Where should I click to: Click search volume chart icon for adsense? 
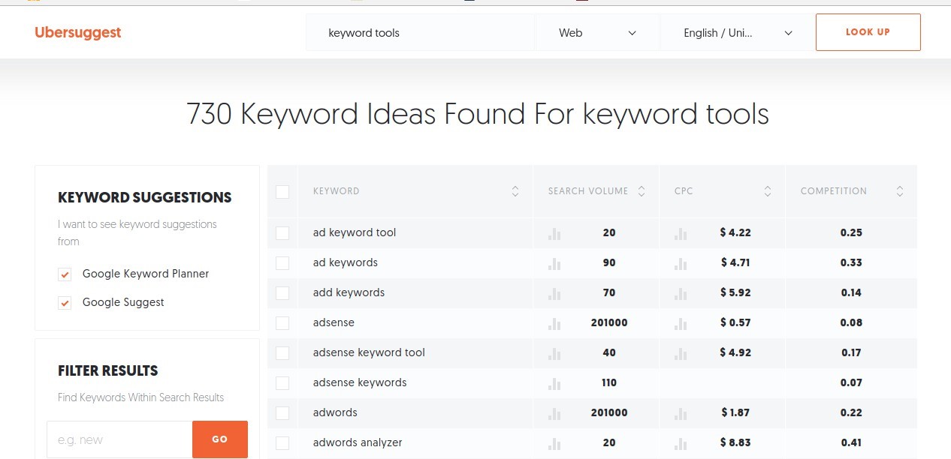coord(554,323)
